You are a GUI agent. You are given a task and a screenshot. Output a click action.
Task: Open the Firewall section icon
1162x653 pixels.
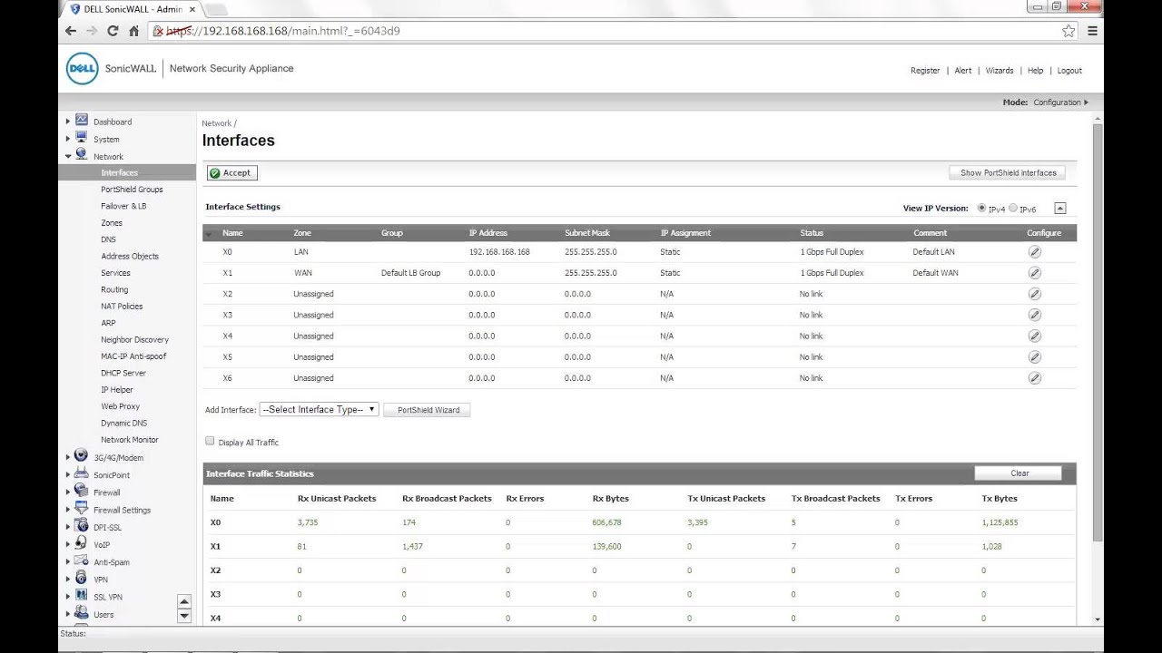pyautogui.click(x=82, y=491)
